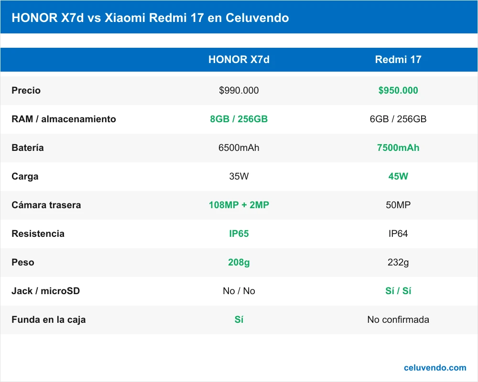Image resolution: width=478 pixels, height=382 pixels.
Task: Click the Jack / microSD row label
Action: coord(46,291)
